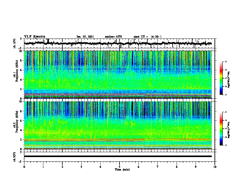Click inside the ch.2 spectrogram plot

point(118,125)
